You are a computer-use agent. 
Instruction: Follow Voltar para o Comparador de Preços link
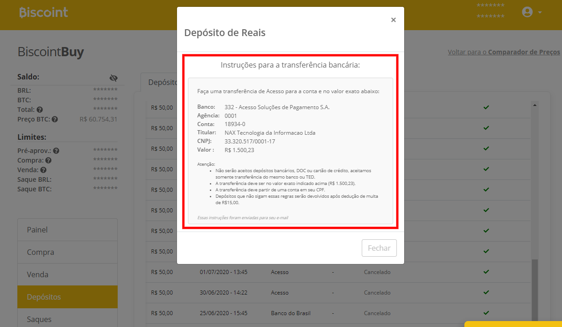(x=504, y=52)
